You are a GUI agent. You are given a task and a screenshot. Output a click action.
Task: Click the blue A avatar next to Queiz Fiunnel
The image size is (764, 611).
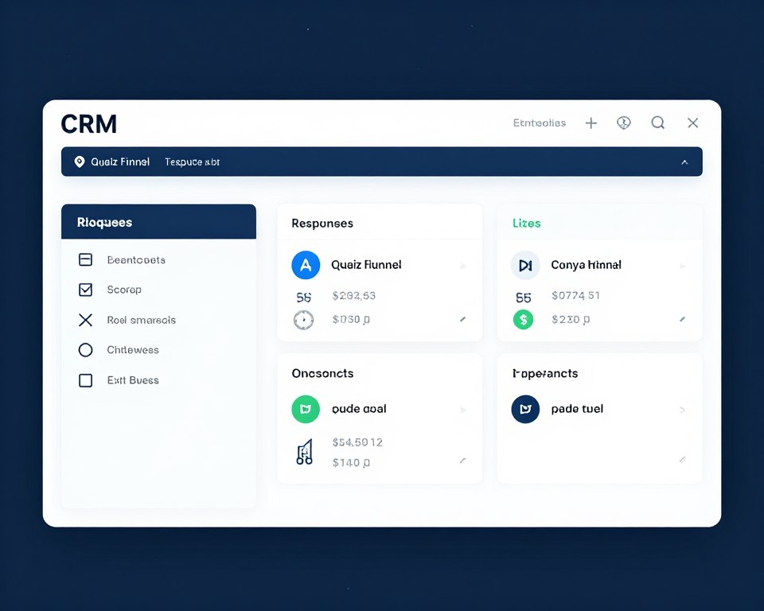tap(306, 265)
